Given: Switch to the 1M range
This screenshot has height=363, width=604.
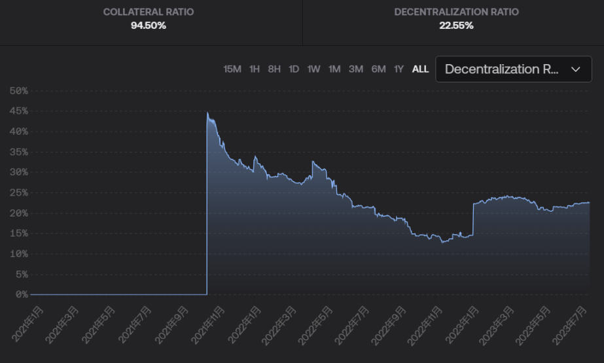Looking at the screenshot, I should [334, 69].
